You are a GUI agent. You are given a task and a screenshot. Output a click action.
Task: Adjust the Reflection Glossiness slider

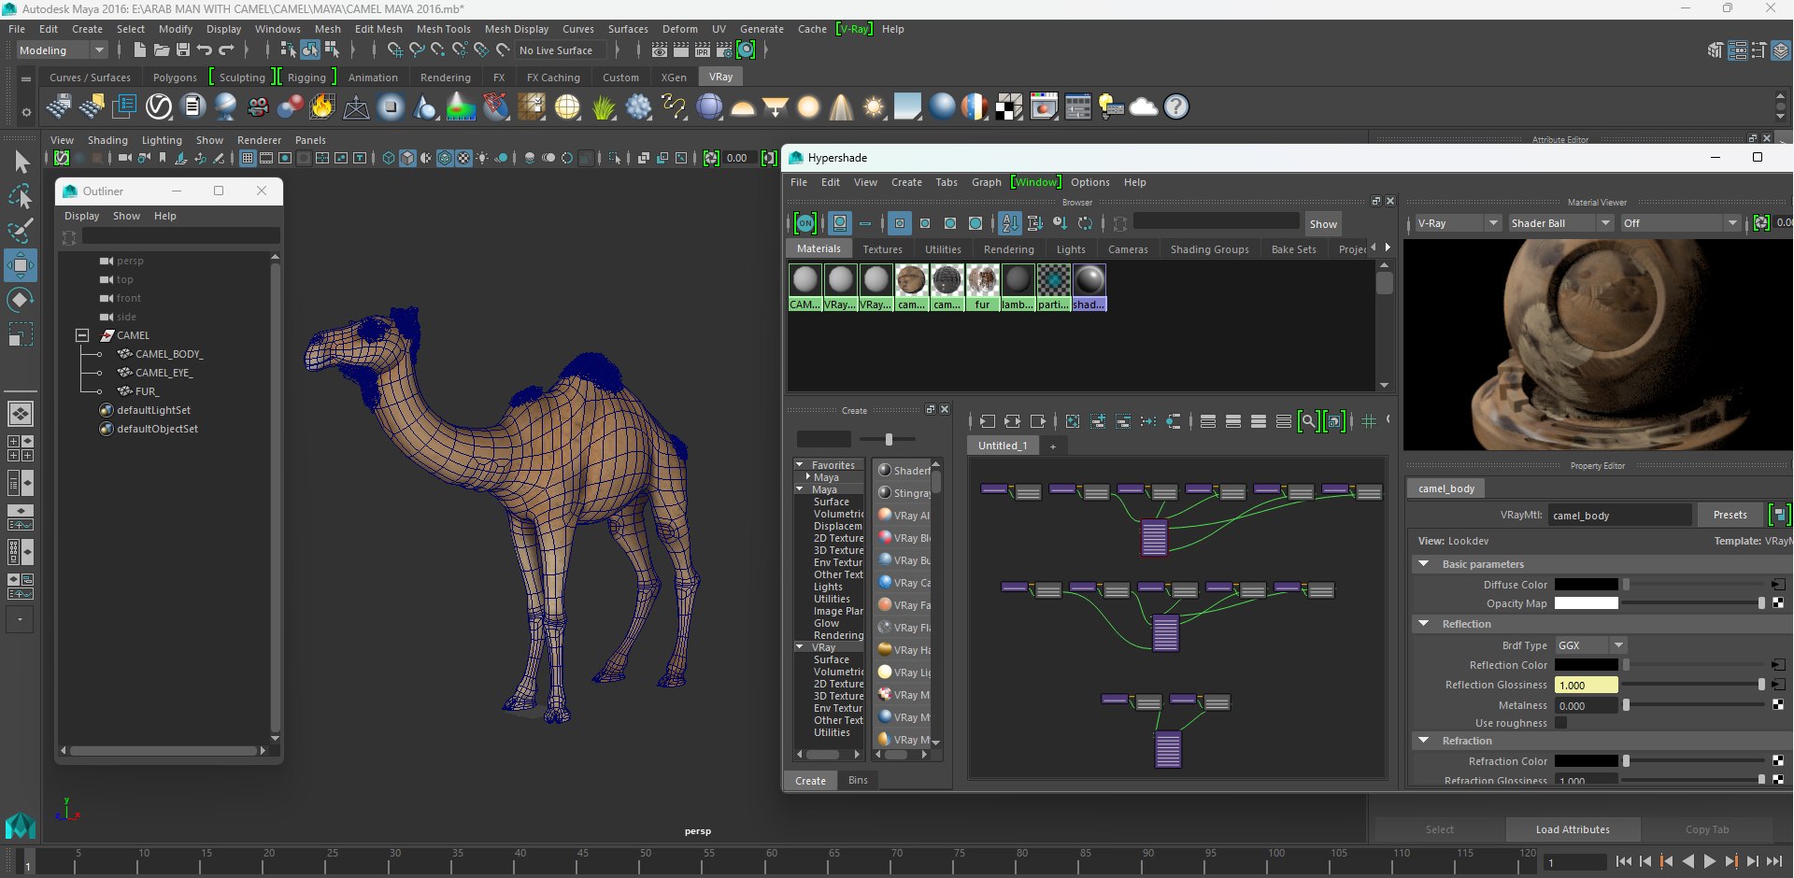click(x=1694, y=685)
